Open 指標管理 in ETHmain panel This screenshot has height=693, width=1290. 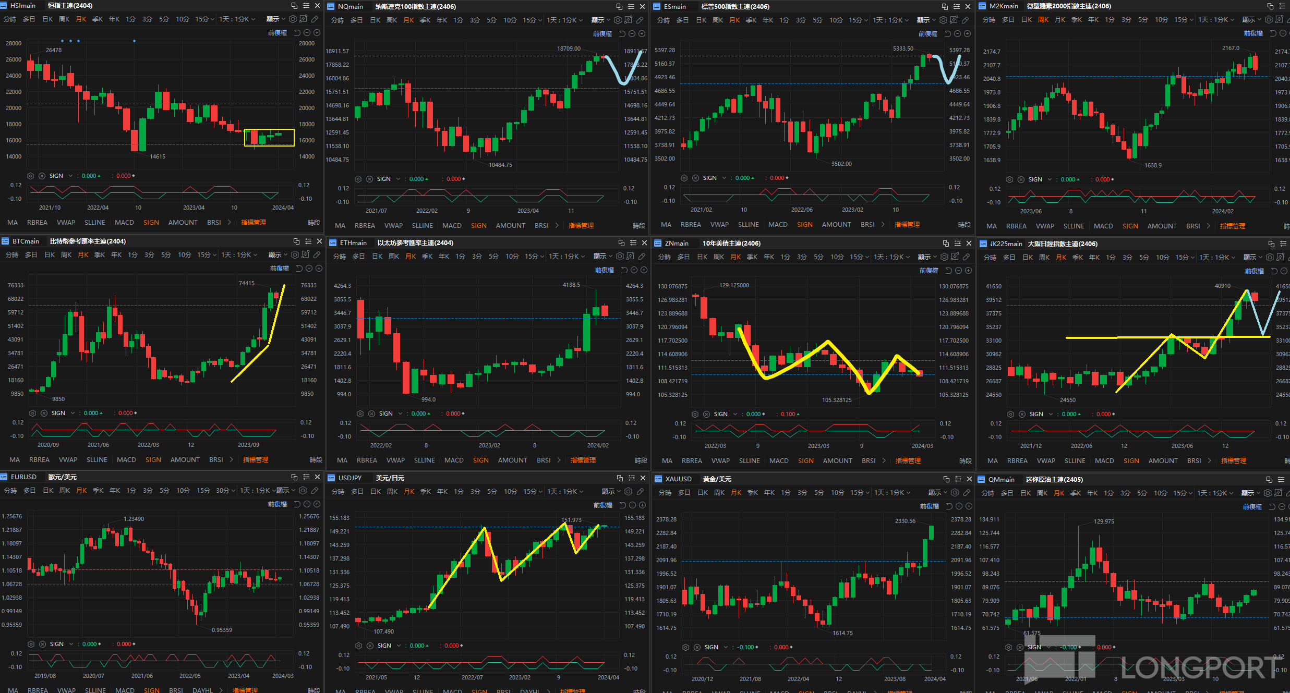coord(583,460)
